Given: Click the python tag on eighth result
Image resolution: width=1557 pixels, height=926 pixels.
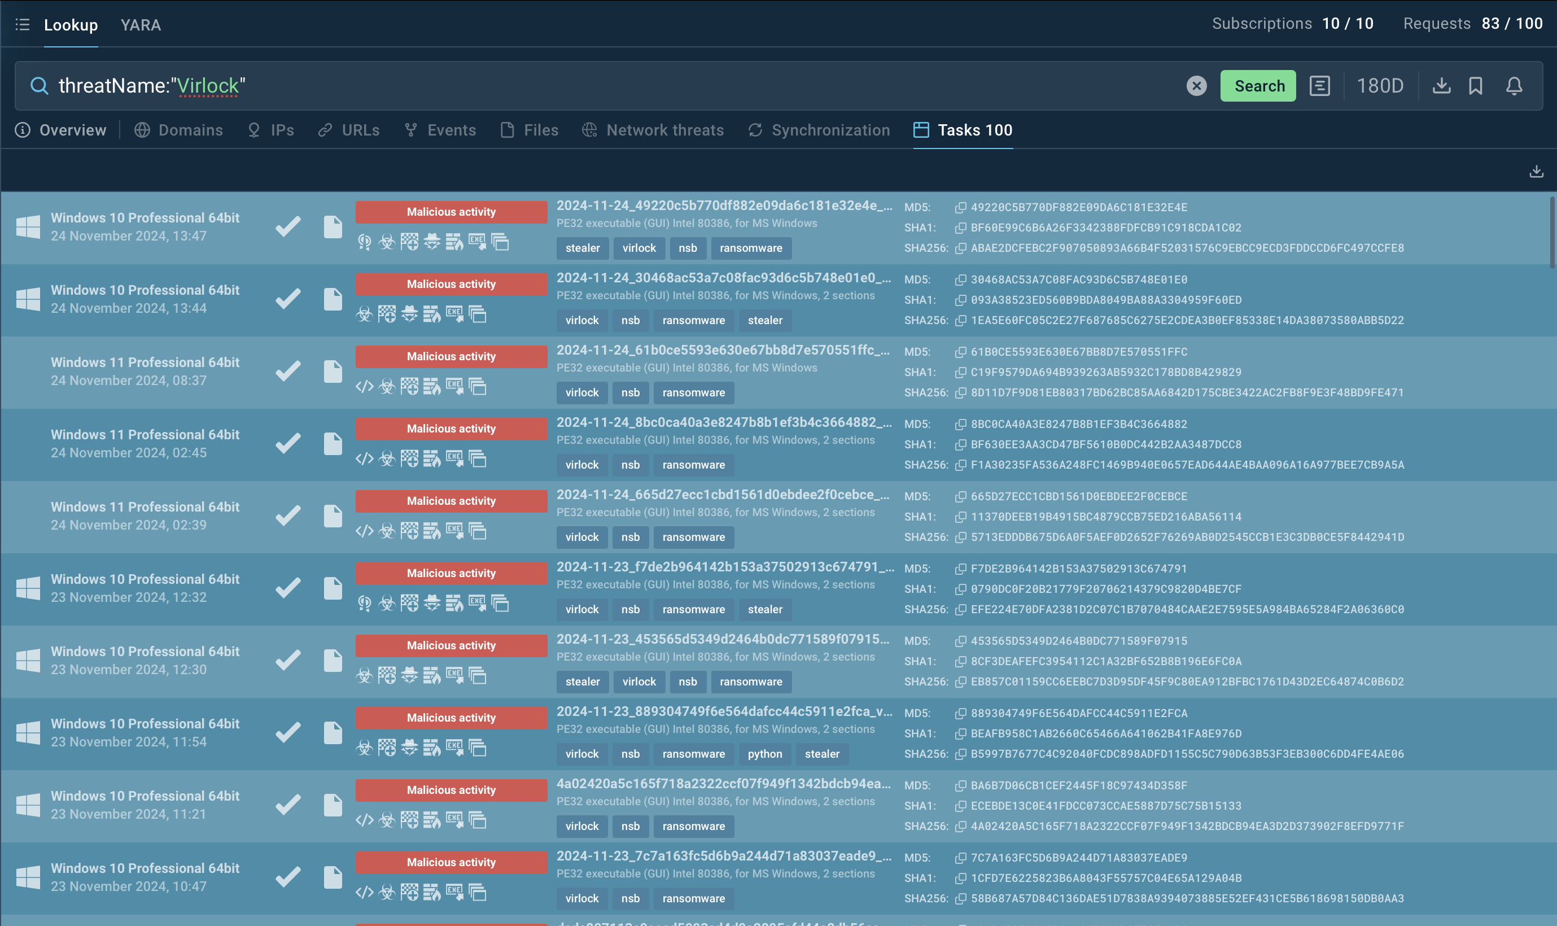Looking at the screenshot, I should point(764,753).
